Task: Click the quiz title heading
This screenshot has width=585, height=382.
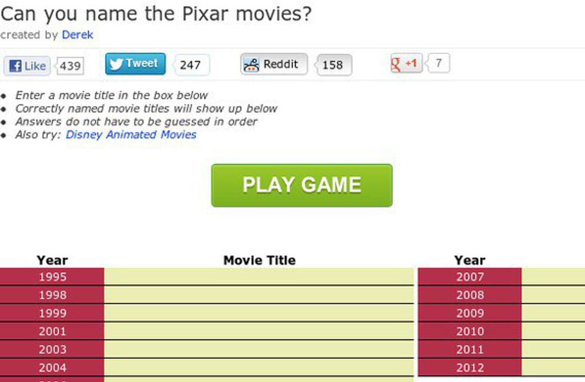Action: click(x=156, y=13)
